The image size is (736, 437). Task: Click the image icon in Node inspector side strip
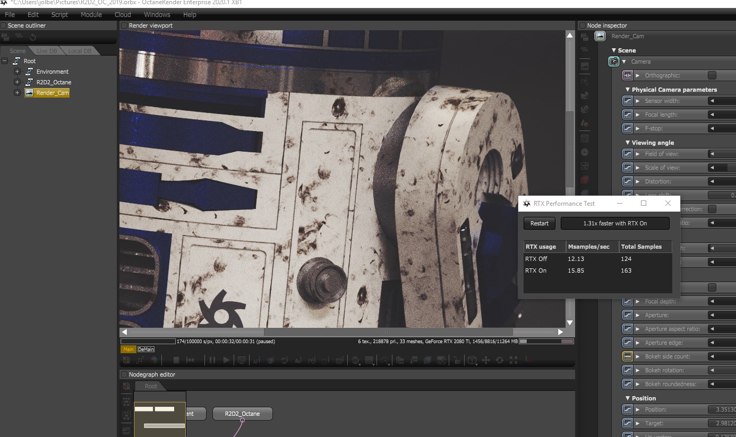(585, 66)
